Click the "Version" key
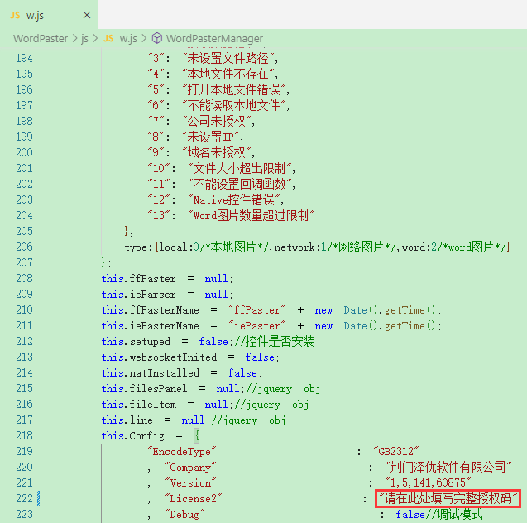The image size is (527, 523). pyautogui.click(x=190, y=483)
